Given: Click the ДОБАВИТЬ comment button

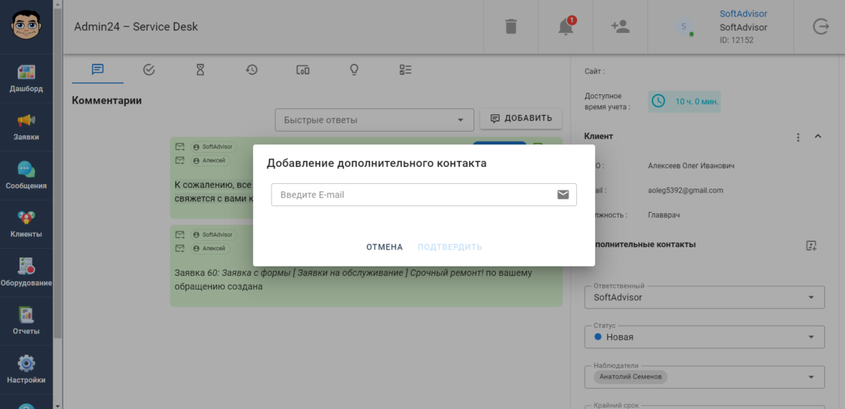Looking at the screenshot, I should pos(520,119).
